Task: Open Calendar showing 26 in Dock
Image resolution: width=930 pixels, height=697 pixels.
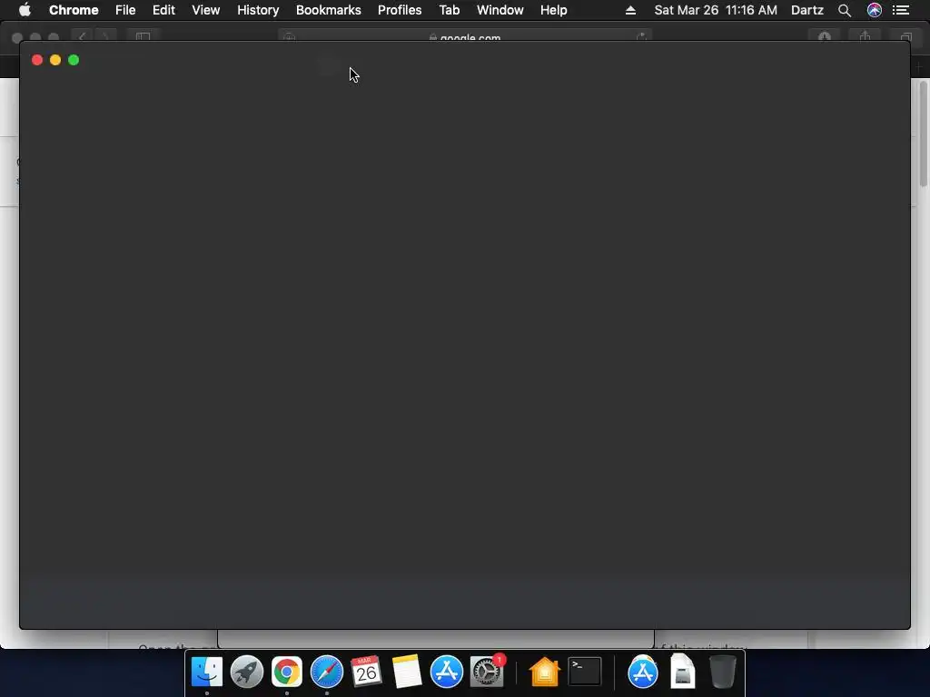Action: pos(366,672)
